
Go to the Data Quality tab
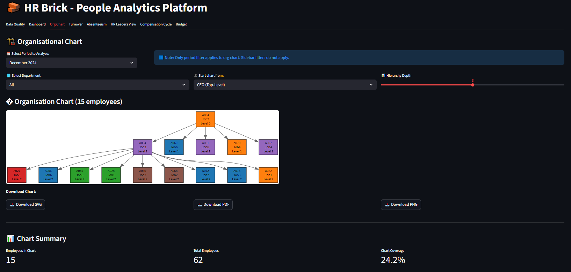pos(15,24)
